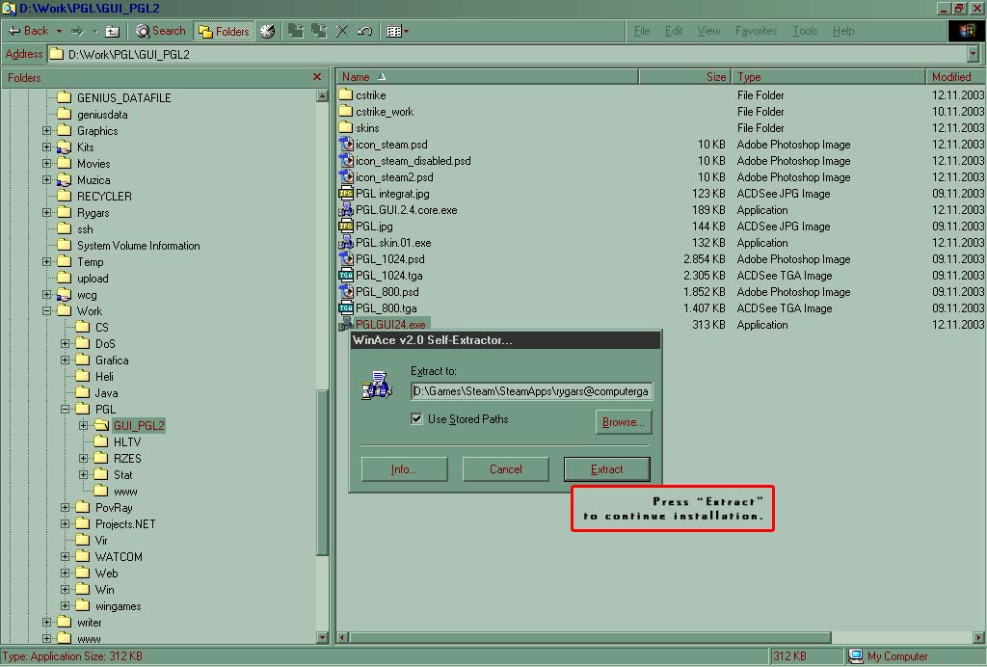
Task: Expand the GUI_PGL2 folder node
Action: click(83, 425)
